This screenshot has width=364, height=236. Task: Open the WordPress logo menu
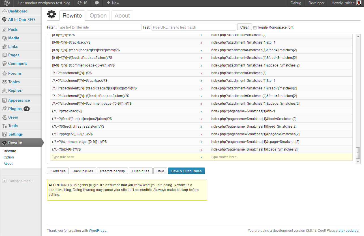tap(7, 3)
